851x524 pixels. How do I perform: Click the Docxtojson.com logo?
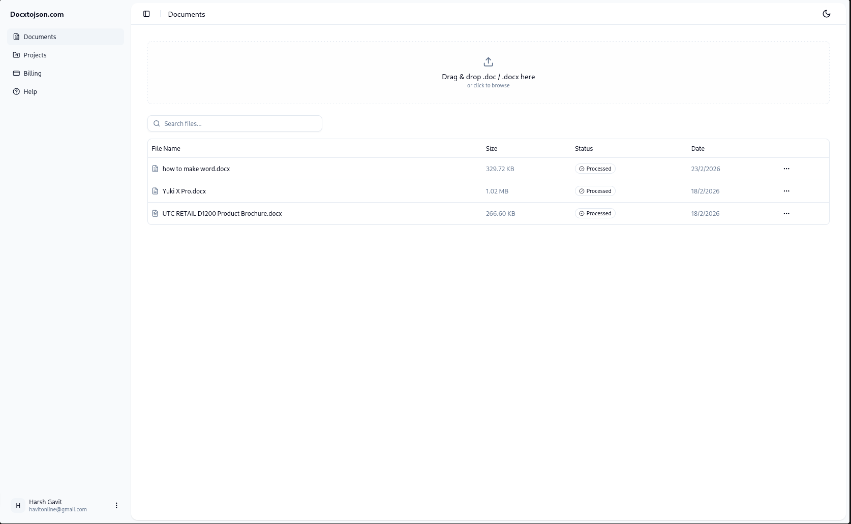point(37,14)
